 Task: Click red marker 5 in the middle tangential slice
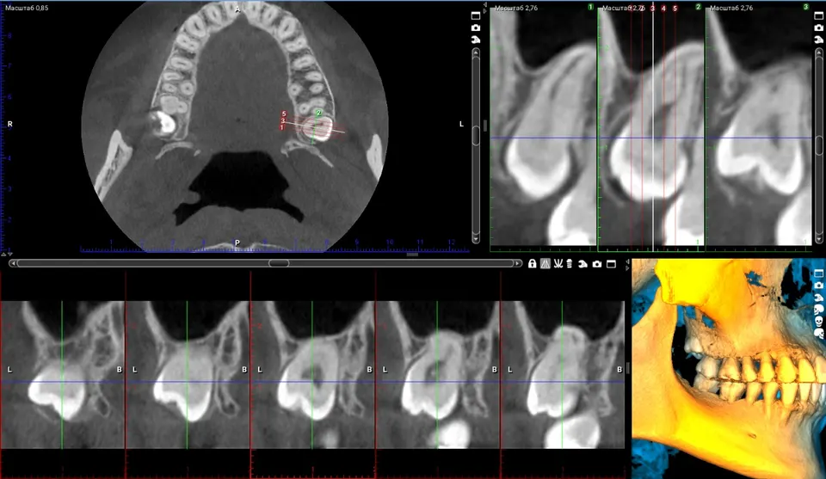(675, 9)
